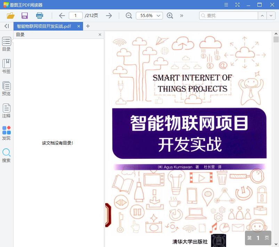Open the 发现 discover sidebar
The width and height of the screenshot is (279, 247).
point(6,133)
